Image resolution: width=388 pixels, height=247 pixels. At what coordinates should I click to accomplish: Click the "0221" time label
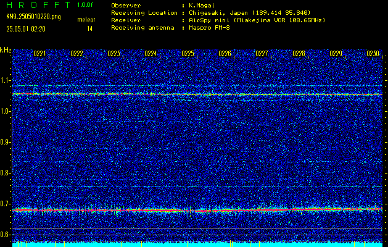click(x=39, y=54)
